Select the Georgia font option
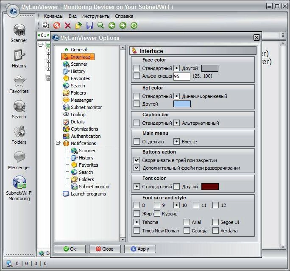Viewport: 290px width, 271px height. click(187, 230)
